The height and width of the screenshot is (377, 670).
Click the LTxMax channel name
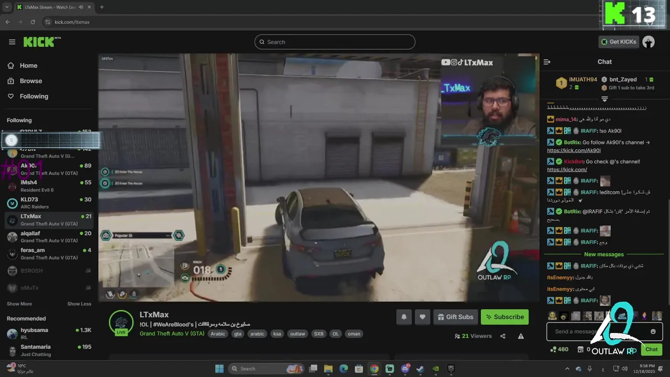[x=154, y=315]
